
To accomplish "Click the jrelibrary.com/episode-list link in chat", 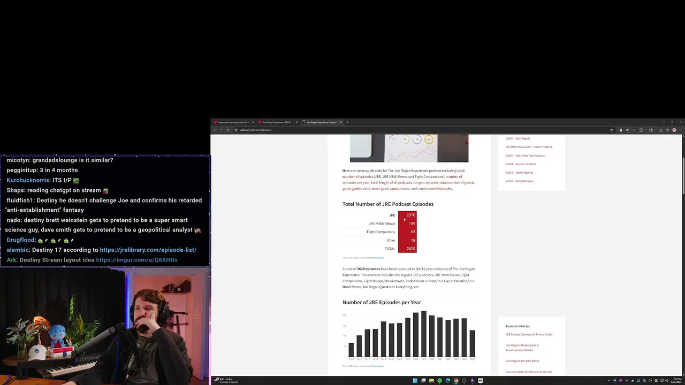I will tap(148, 250).
